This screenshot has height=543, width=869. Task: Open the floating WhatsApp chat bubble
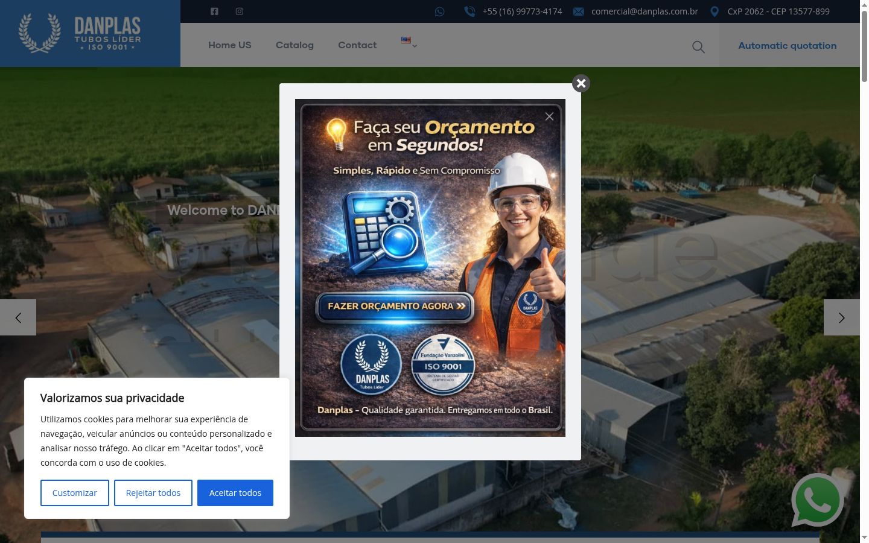pos(818,500)
